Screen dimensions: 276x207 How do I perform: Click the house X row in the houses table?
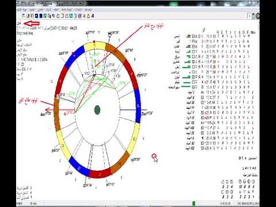pyautogui.click(x=220, y=138)
